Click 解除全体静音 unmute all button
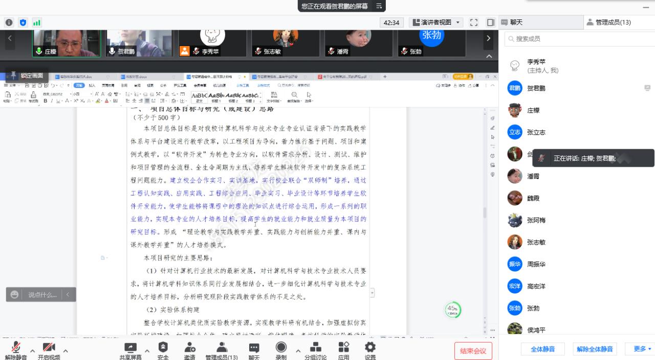Viewport: 655px width, 360px height. coord(595,349)
